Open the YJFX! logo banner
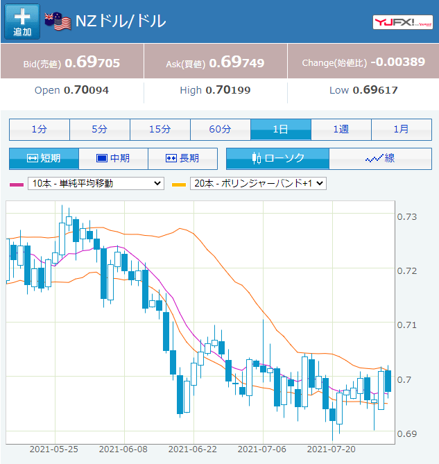 pos(403,22)
